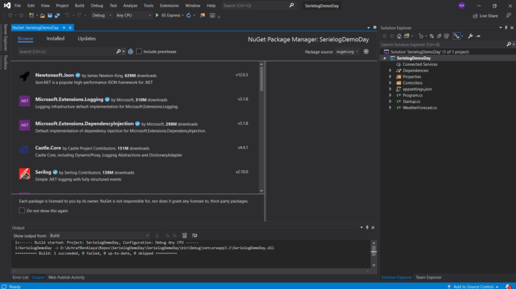Select WeatherForecast.cs in Solution Explorer
This screenshot has width=516, height=289.
420,108
